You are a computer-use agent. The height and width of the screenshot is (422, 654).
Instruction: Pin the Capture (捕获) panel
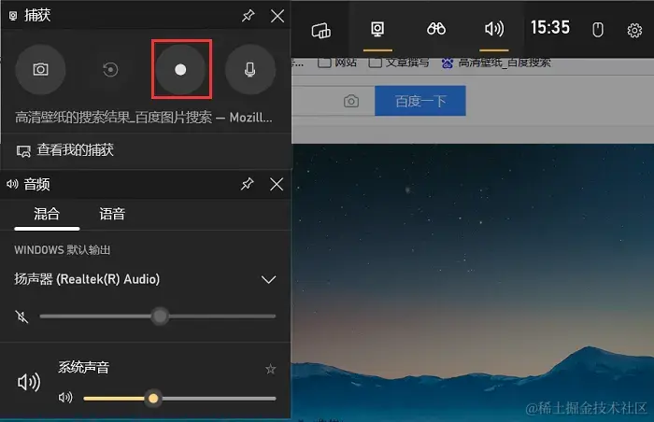249,16
